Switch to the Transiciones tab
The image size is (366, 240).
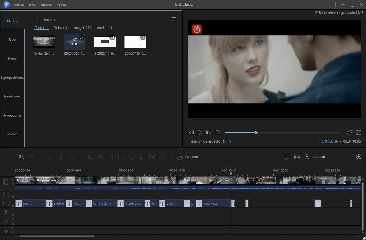click(x=12, y=96)
